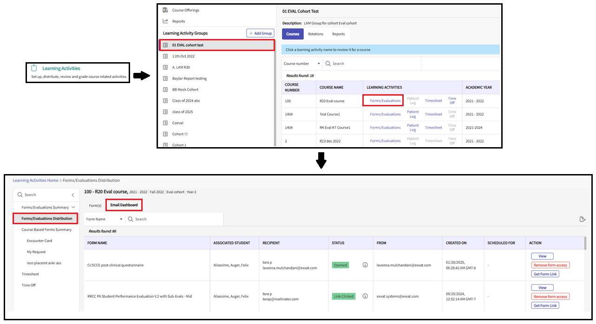
Task: Click the export icon above the email table
Action: (x=582, y=219)
